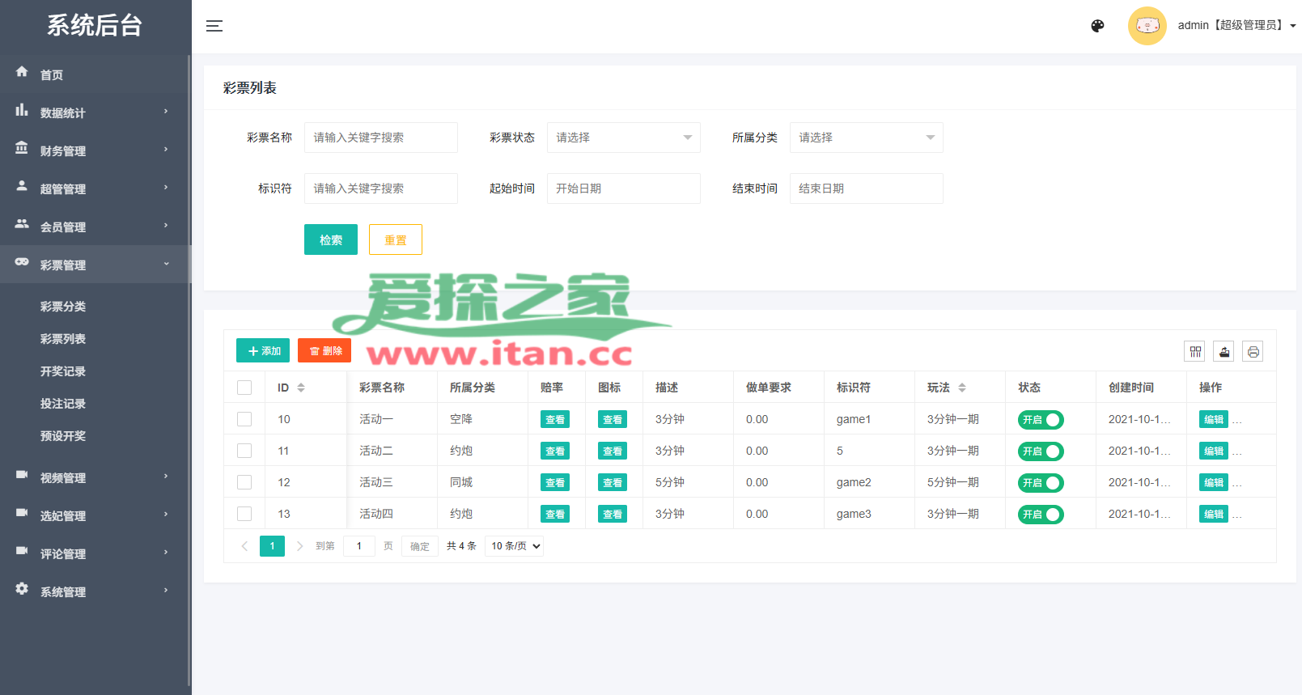Open the theme color palette icon
Screen dimensions: 1302x695
1097,26
